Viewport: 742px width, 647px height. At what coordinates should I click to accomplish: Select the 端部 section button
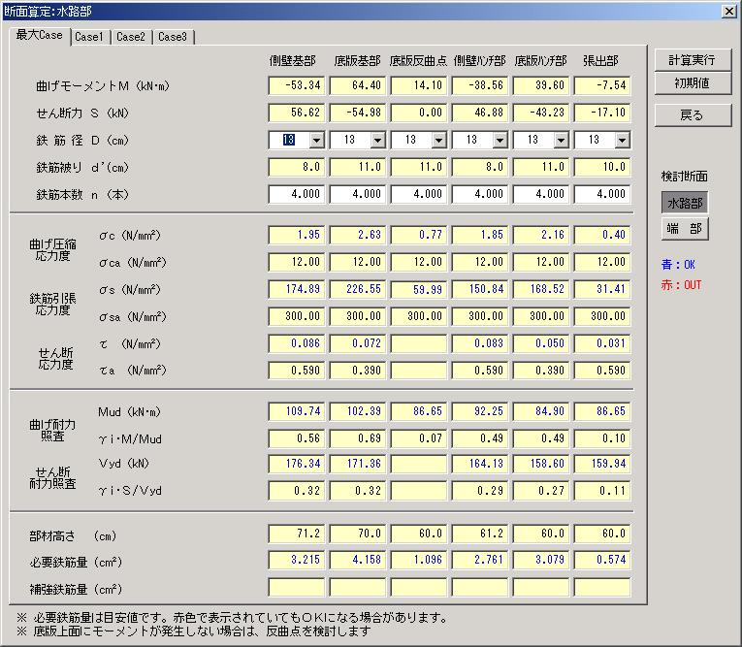(x=684, y=229)
